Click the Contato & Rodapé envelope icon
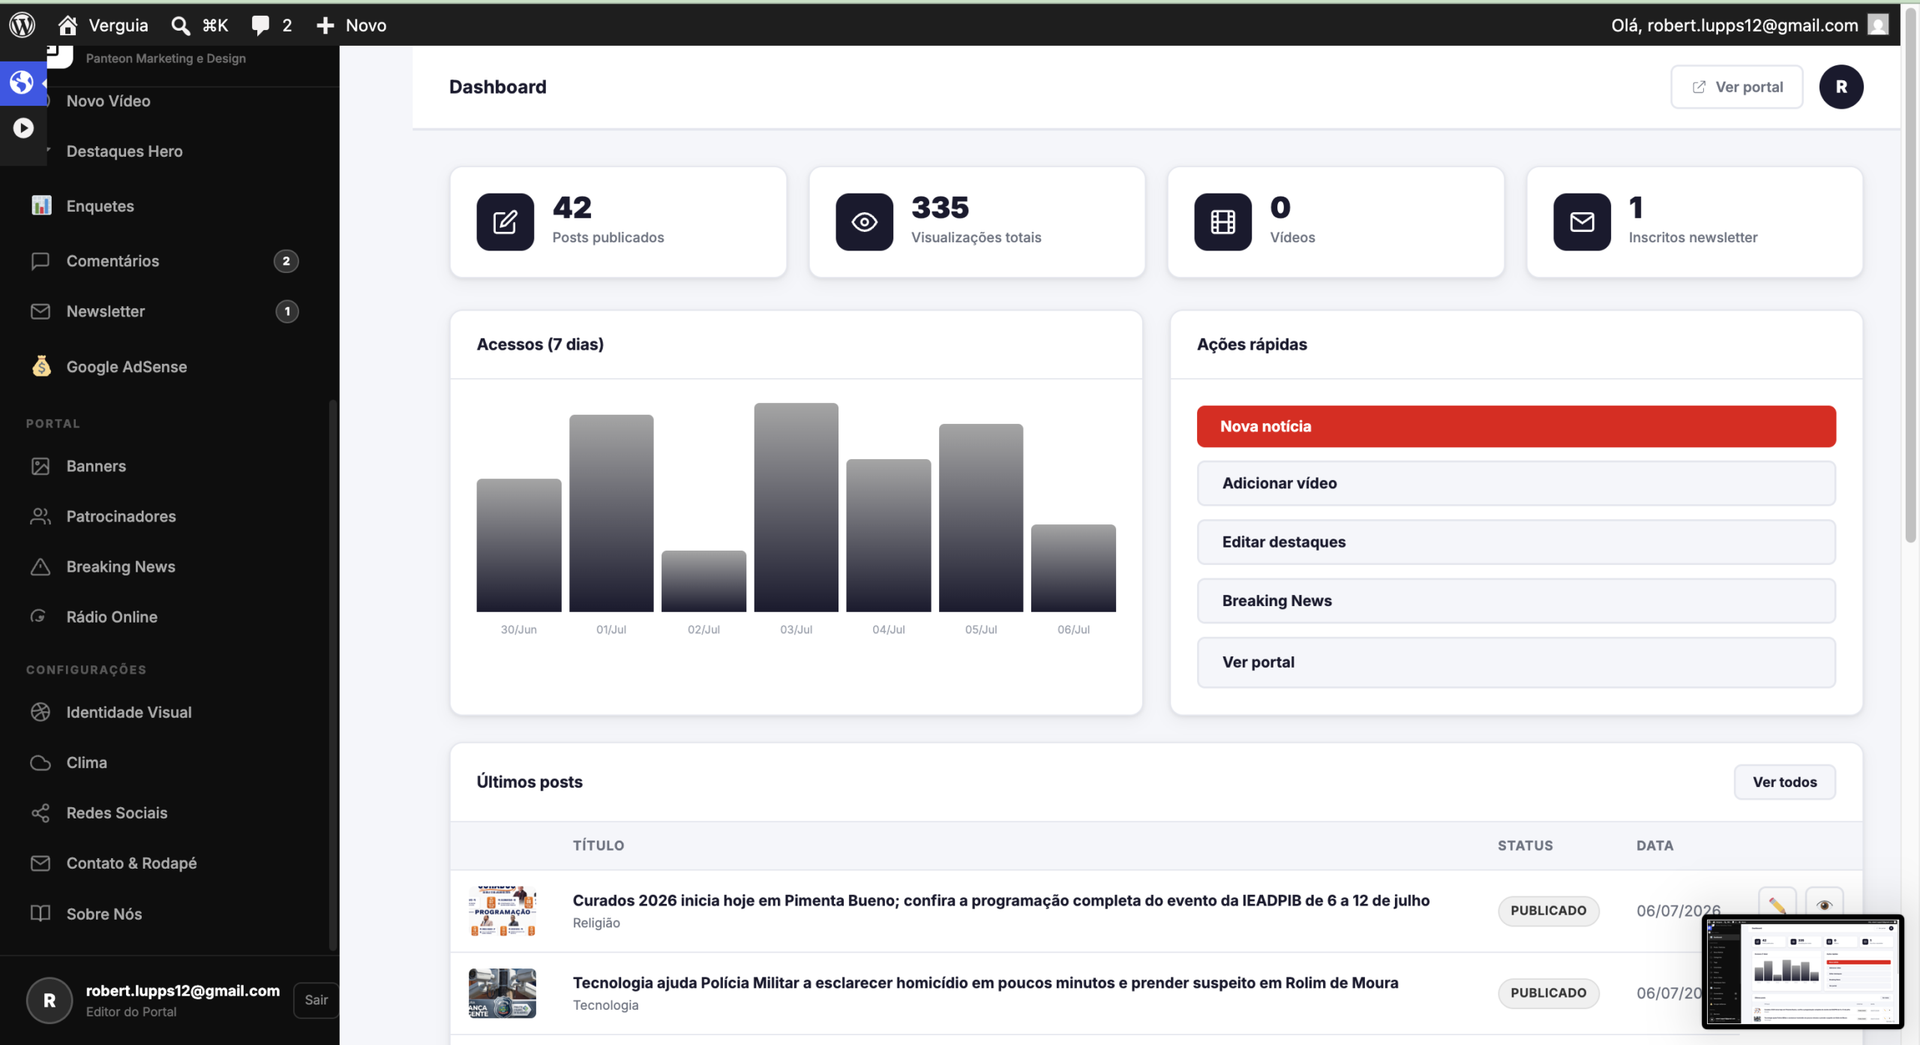 (x=40, y=863)
